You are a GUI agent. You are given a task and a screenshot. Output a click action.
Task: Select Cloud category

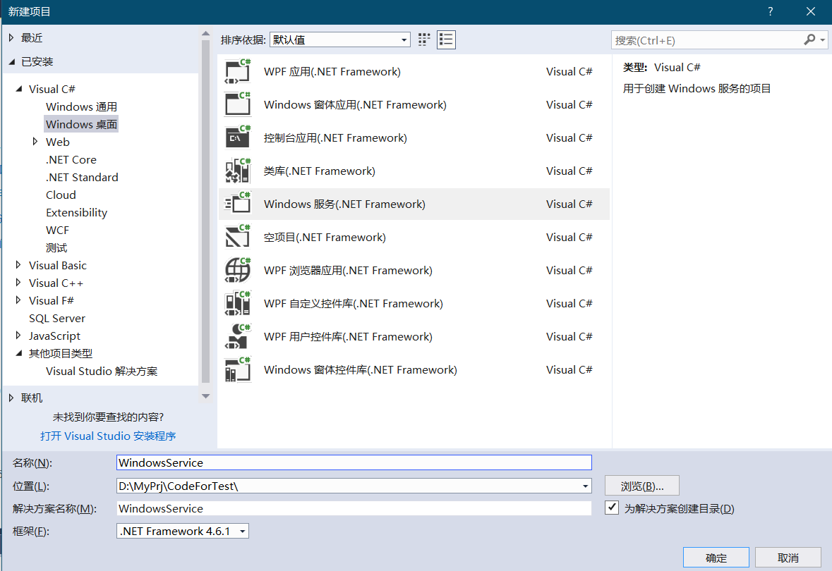click(x=61, y=195)
